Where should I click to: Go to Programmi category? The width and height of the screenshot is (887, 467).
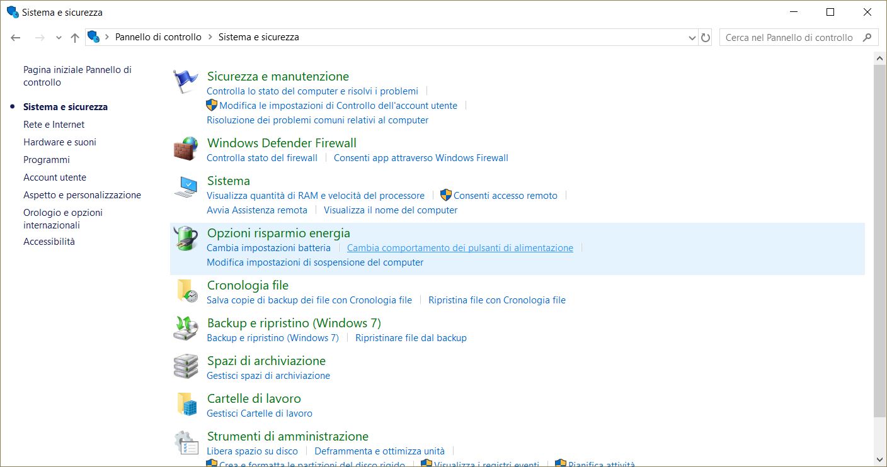pos(47,160)
